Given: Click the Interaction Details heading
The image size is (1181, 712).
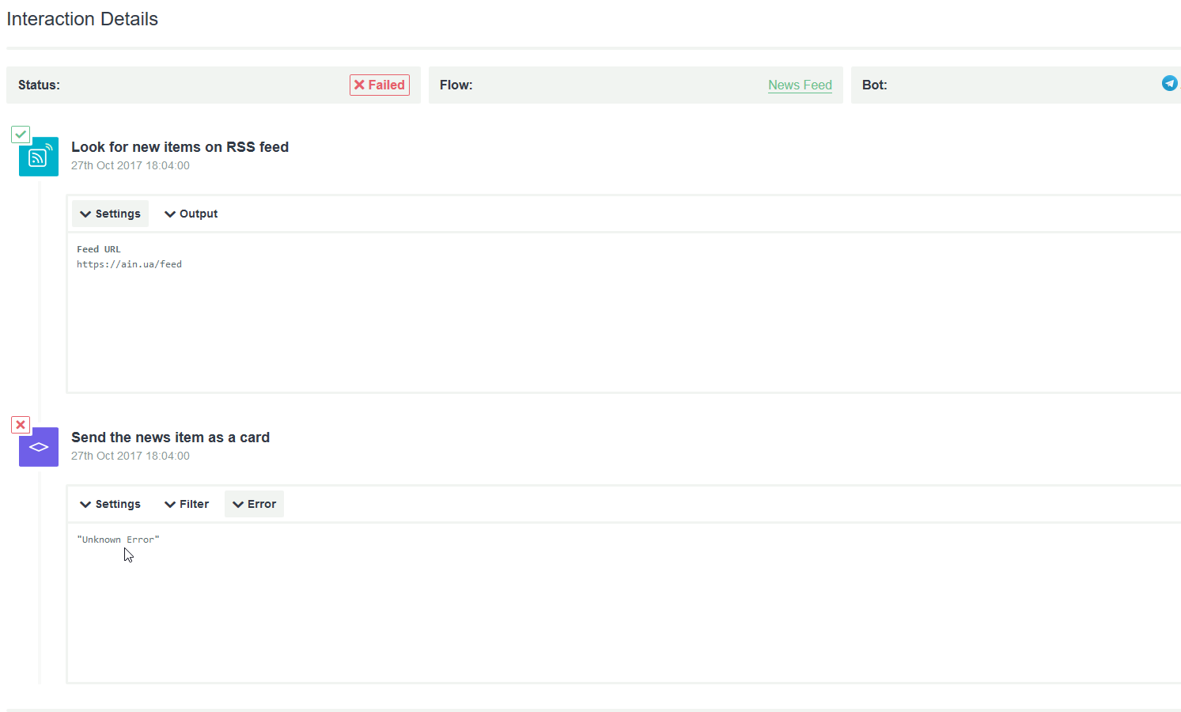Looking at the screenshot, I should tap(82, 19).
